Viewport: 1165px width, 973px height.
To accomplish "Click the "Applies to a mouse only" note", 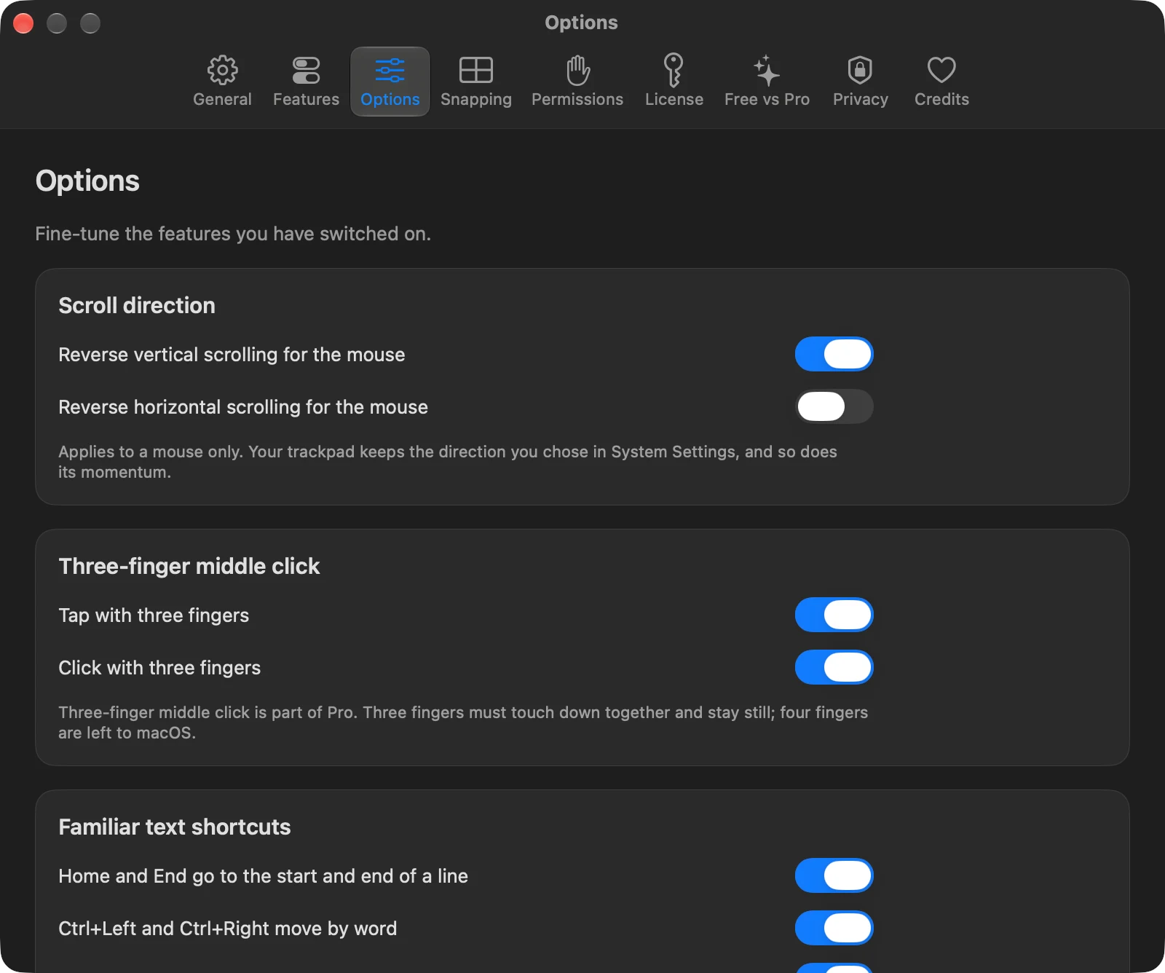I will click(x=448, y=462).
